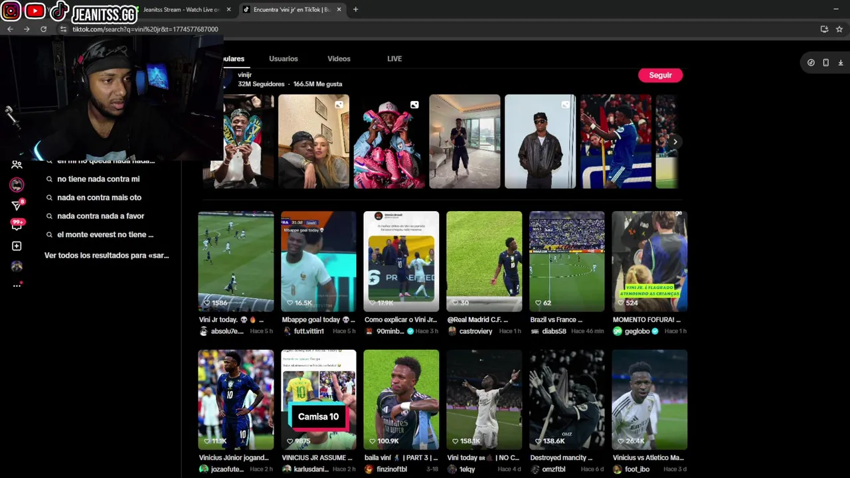Screen dimensions: 850x478
Task: Select suggestion 'nada en contra mais oto'
Action: 99,198
